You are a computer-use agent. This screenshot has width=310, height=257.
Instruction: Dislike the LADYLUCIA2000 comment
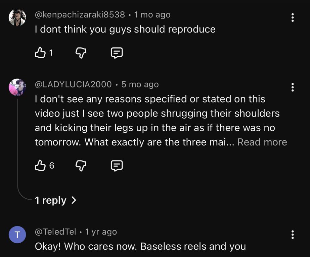80,165
